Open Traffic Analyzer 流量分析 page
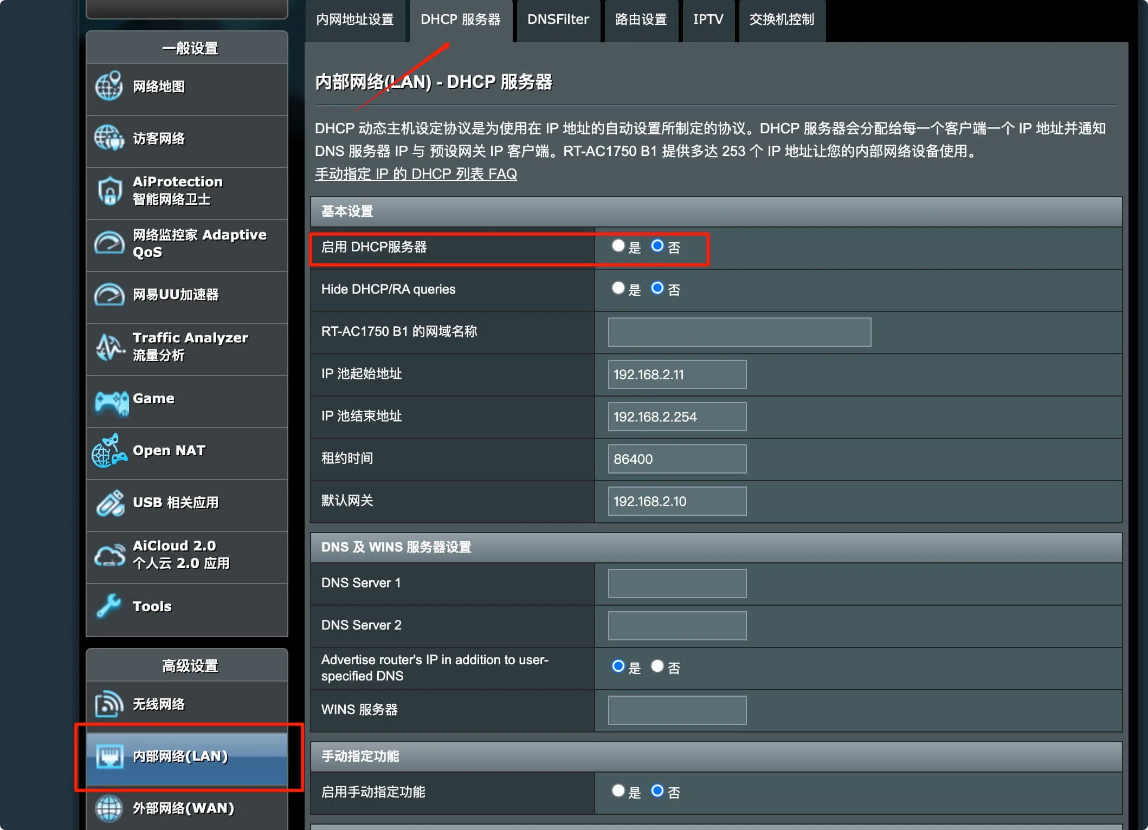 [187, 349]
